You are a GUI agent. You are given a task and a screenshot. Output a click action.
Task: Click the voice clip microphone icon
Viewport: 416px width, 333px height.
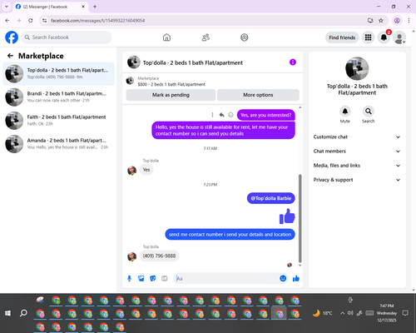129,278
